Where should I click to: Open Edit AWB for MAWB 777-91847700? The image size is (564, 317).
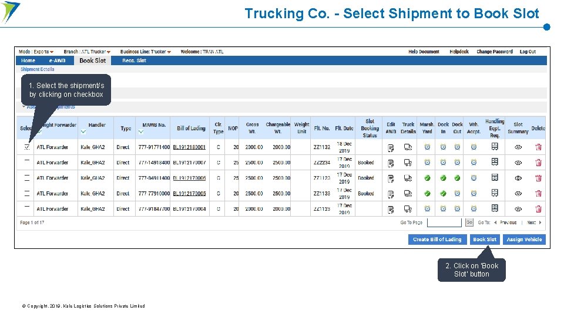(x=391, y=210)
